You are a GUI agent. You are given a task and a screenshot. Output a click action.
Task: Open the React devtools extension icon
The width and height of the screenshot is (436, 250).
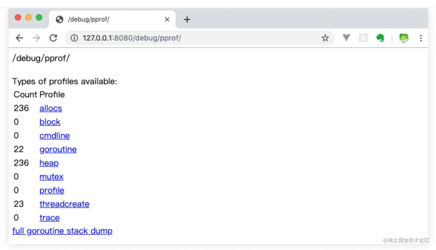tap(363, 38)
